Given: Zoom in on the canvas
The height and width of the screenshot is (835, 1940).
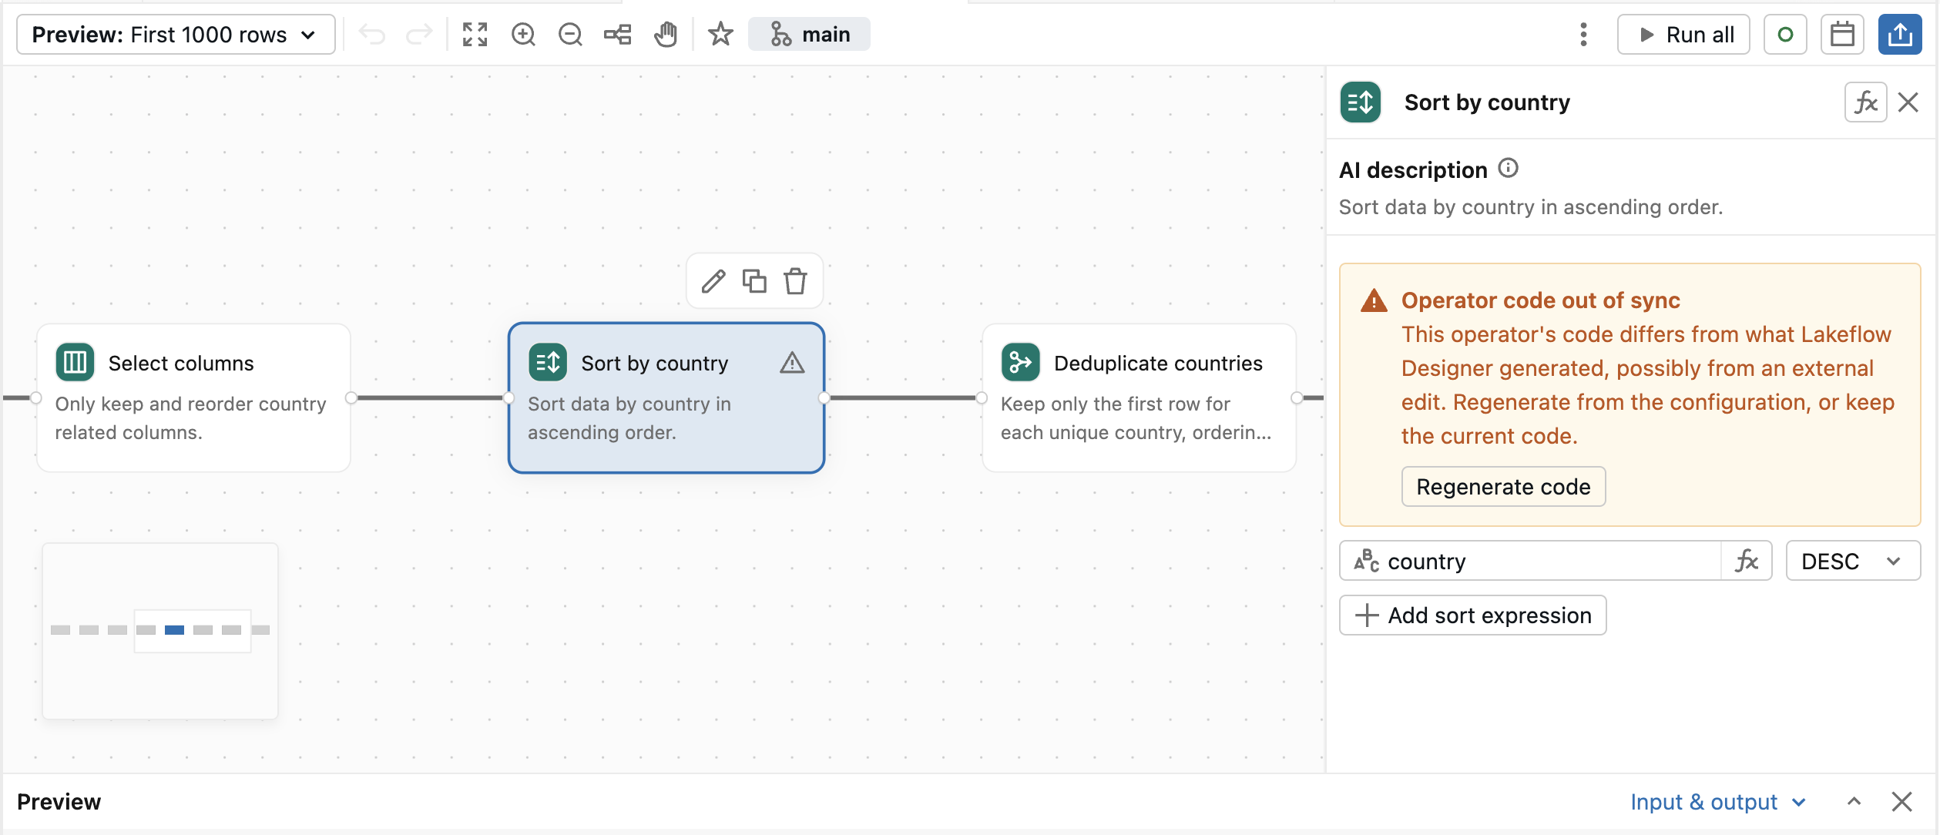Looking at the screenshot, I should click(x=523, y=35).
